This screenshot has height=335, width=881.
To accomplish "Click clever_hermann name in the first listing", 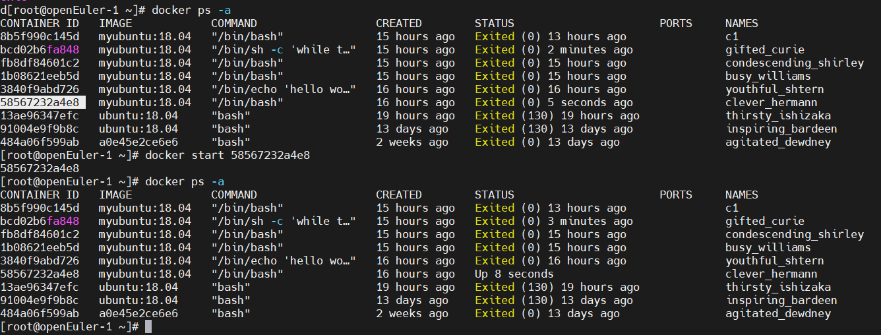I will tap(772, 102).
